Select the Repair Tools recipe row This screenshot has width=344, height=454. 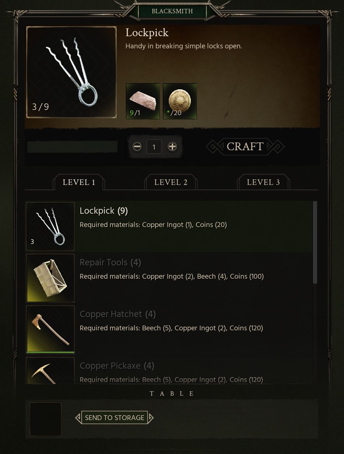(169, 278)
